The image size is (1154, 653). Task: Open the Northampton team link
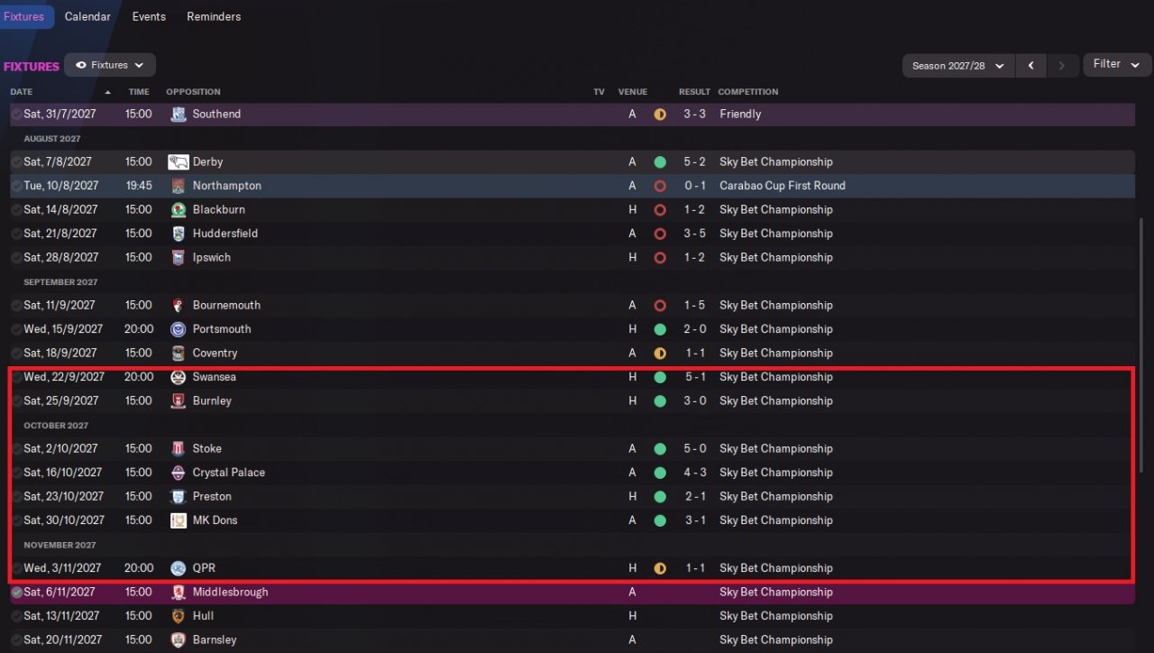tap(226, 186)
